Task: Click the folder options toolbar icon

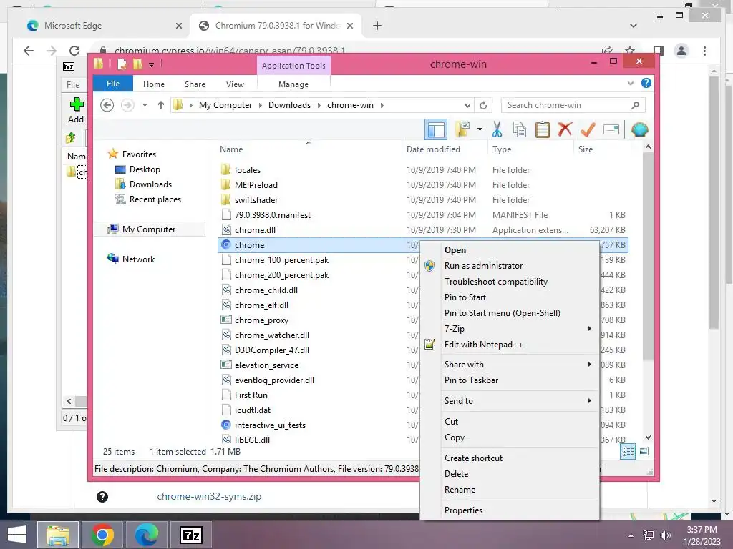Action: (462, 129)
